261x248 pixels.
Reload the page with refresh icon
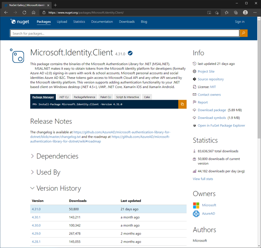click(24, 13)
